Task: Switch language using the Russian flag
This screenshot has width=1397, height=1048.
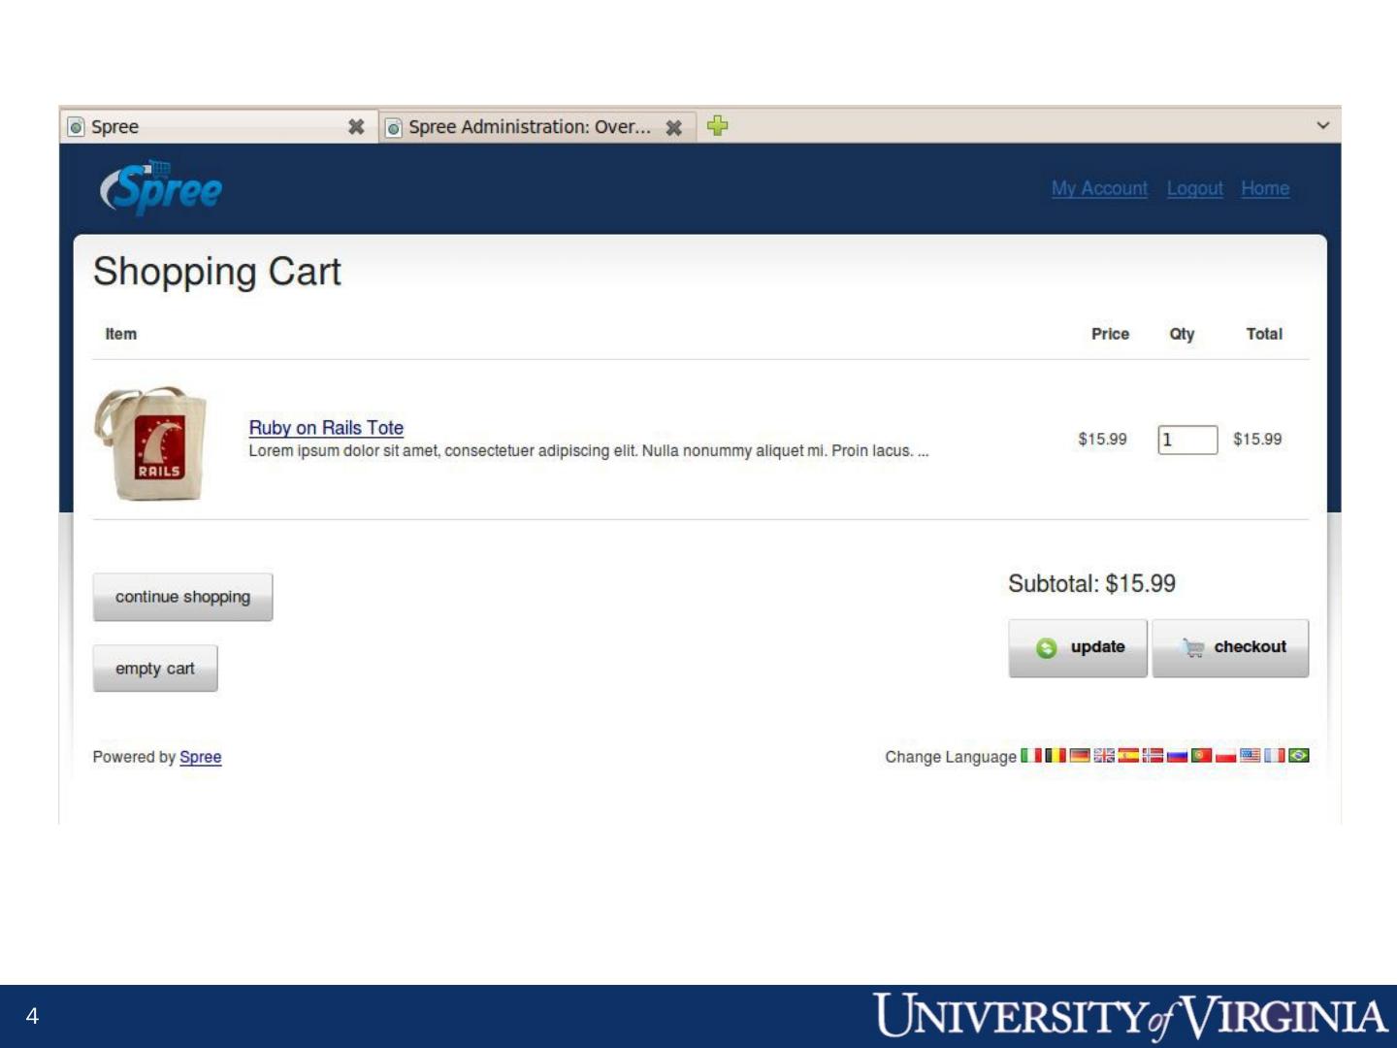Action: (1177, 755)
